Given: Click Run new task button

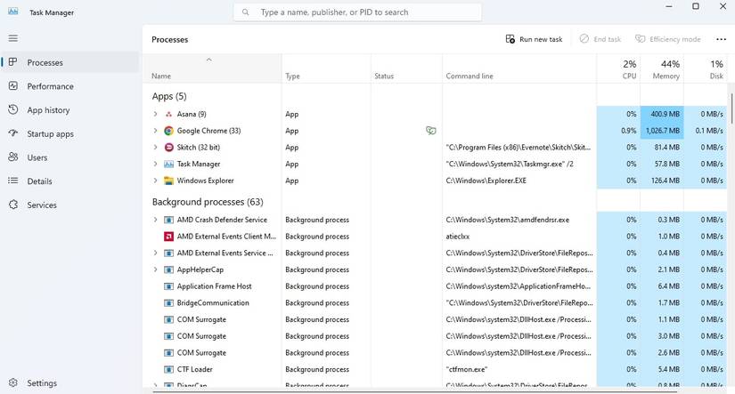Looking at the screenshot, I should coord(534,39).
